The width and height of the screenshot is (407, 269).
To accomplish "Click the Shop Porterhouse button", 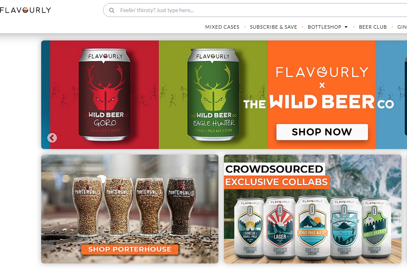I will coord(129,249).
